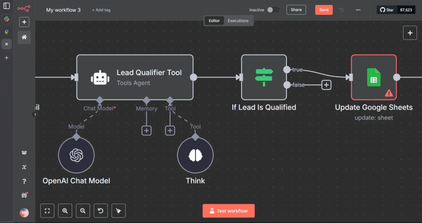
Task: Click the fit-to-view canvas icon
Action: coord(47,211)
